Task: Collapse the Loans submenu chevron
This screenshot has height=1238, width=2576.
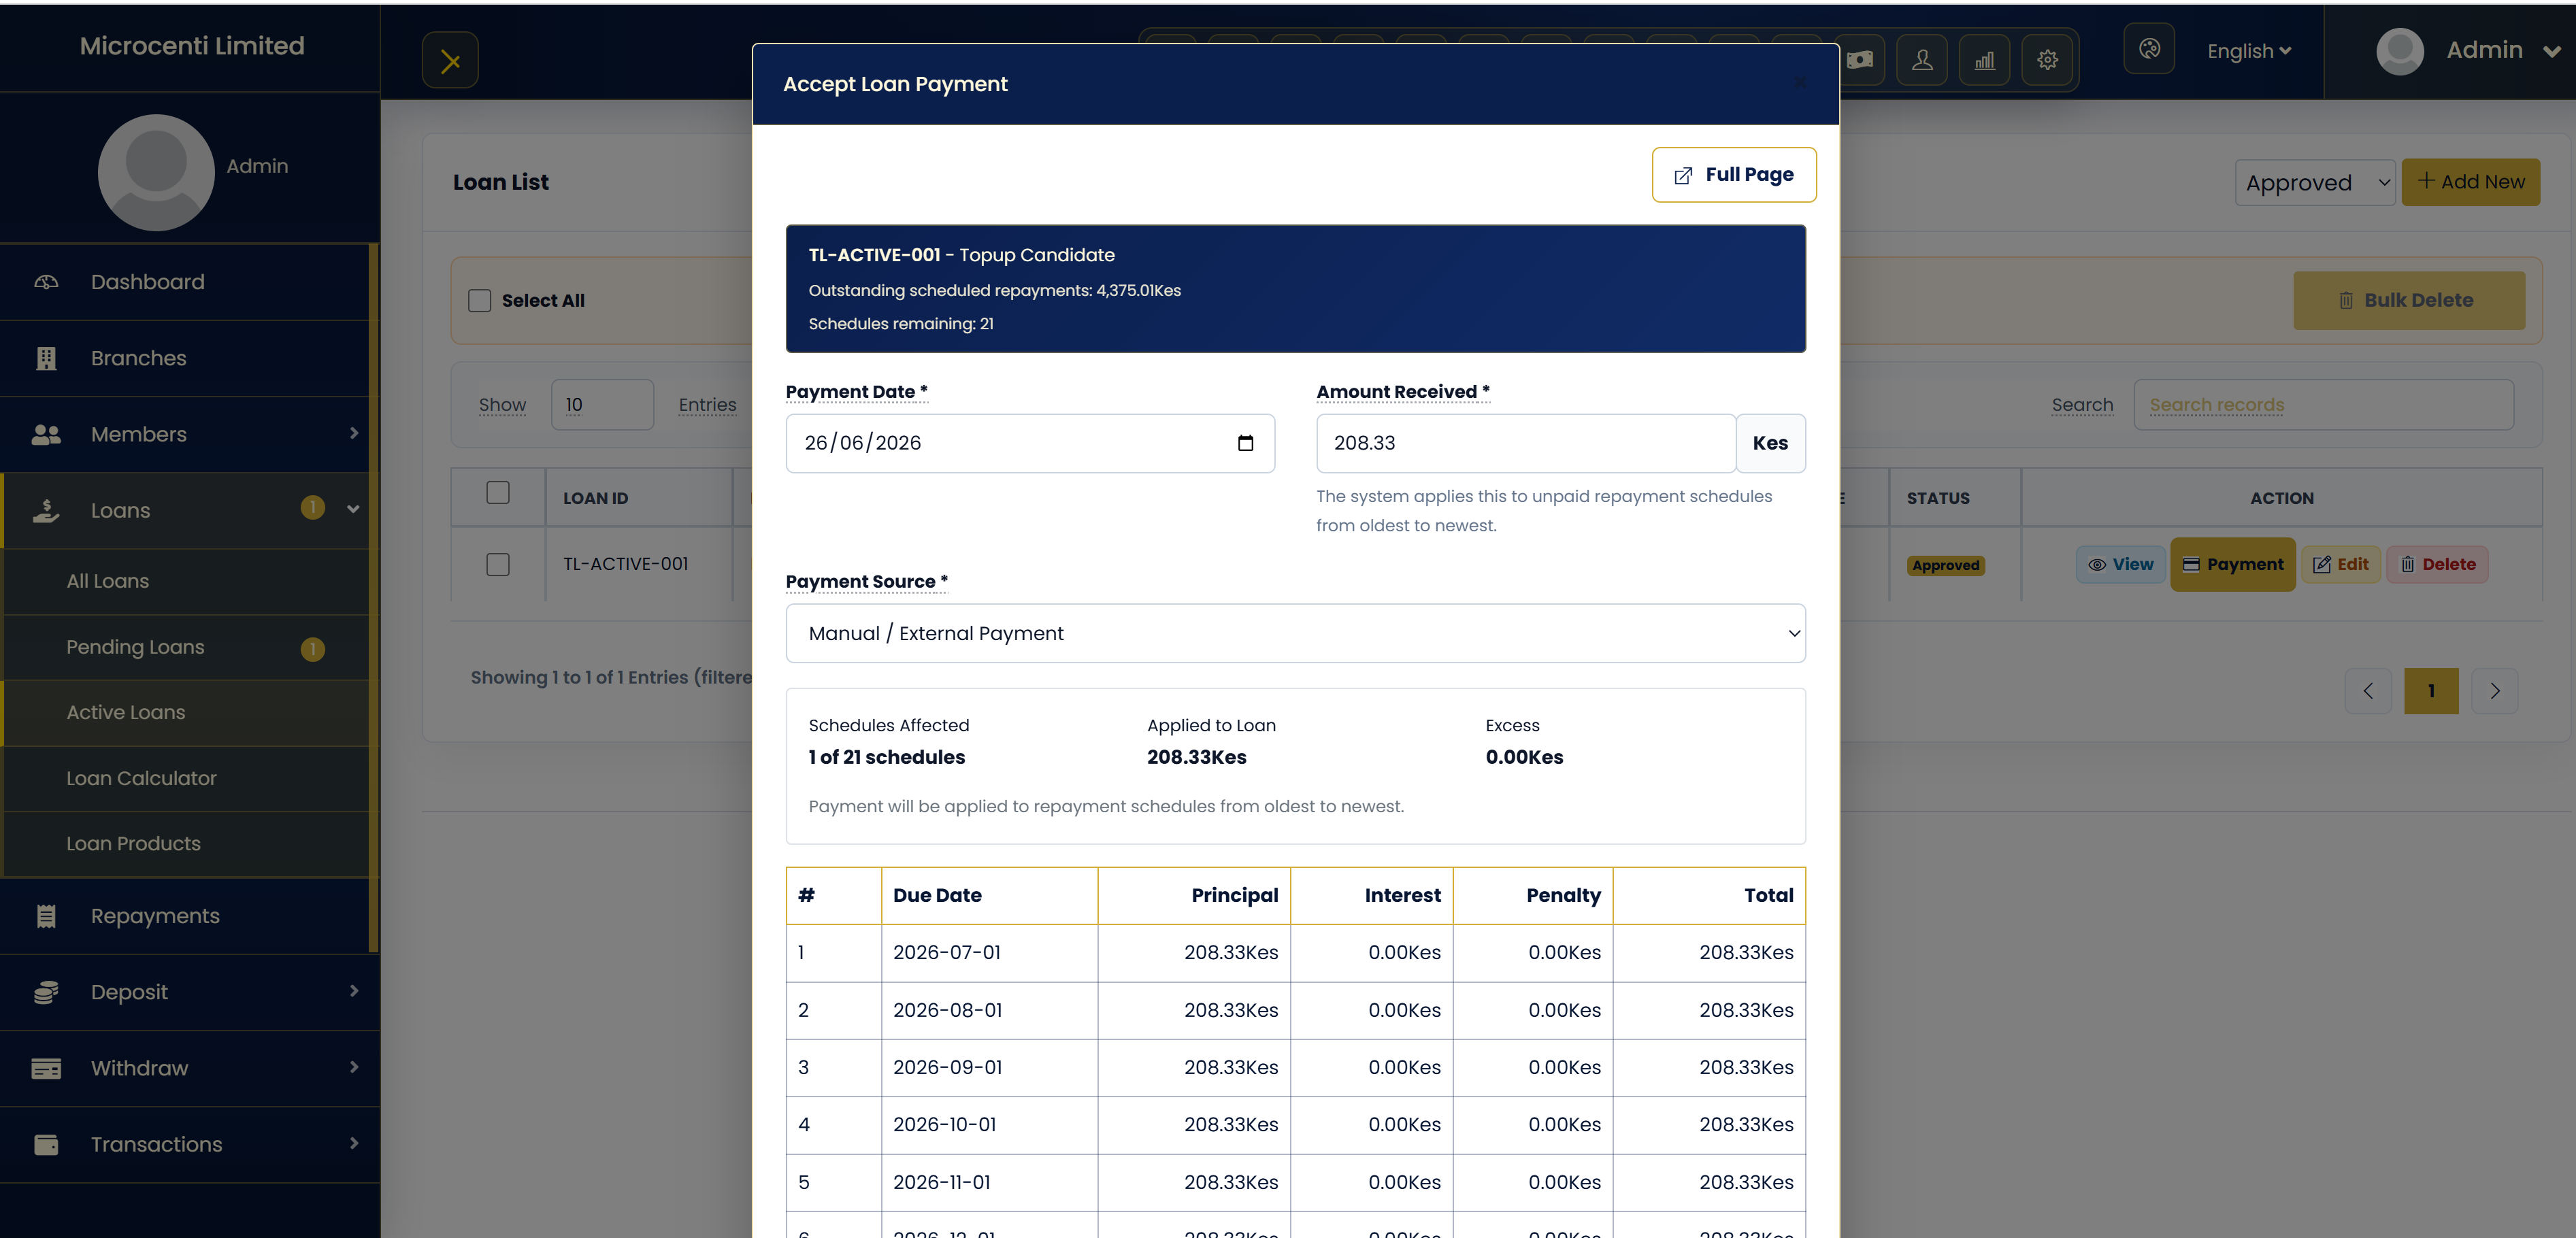Action: tap(353, 509)
